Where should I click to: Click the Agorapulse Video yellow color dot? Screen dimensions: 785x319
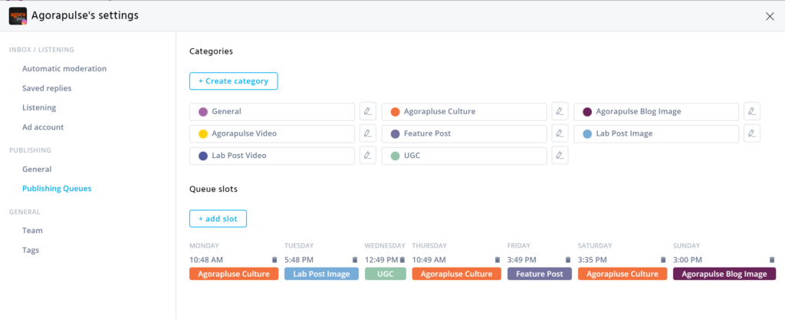[203, 133]
